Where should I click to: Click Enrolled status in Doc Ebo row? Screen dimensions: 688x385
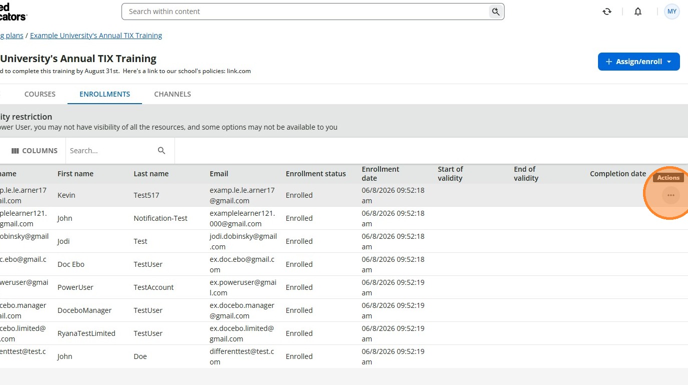click(x=299, y=264)
